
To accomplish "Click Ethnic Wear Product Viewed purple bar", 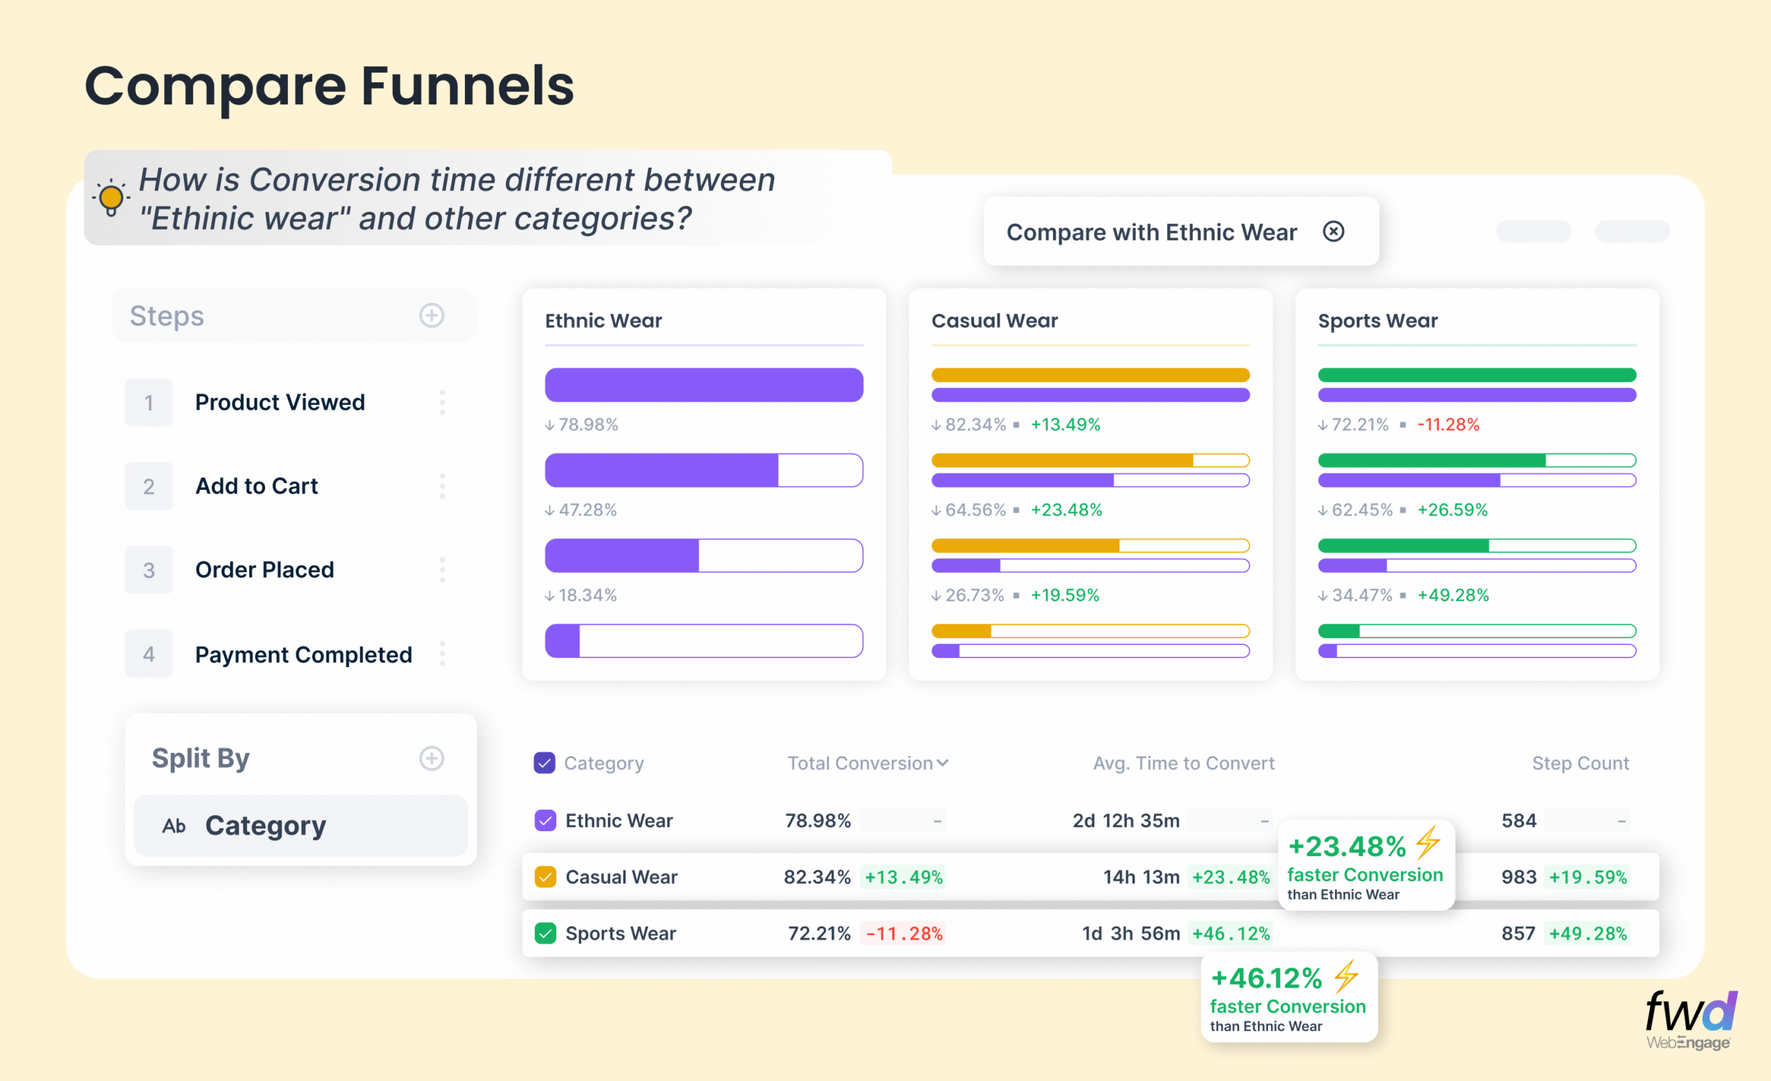I will click(703, 385).
